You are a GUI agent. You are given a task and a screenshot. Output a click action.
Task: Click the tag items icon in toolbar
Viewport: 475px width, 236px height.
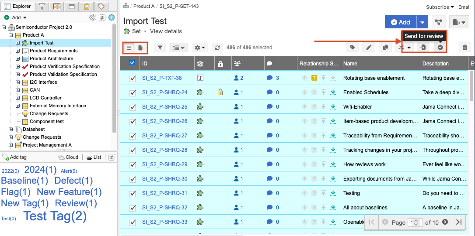tap(352, 48)
